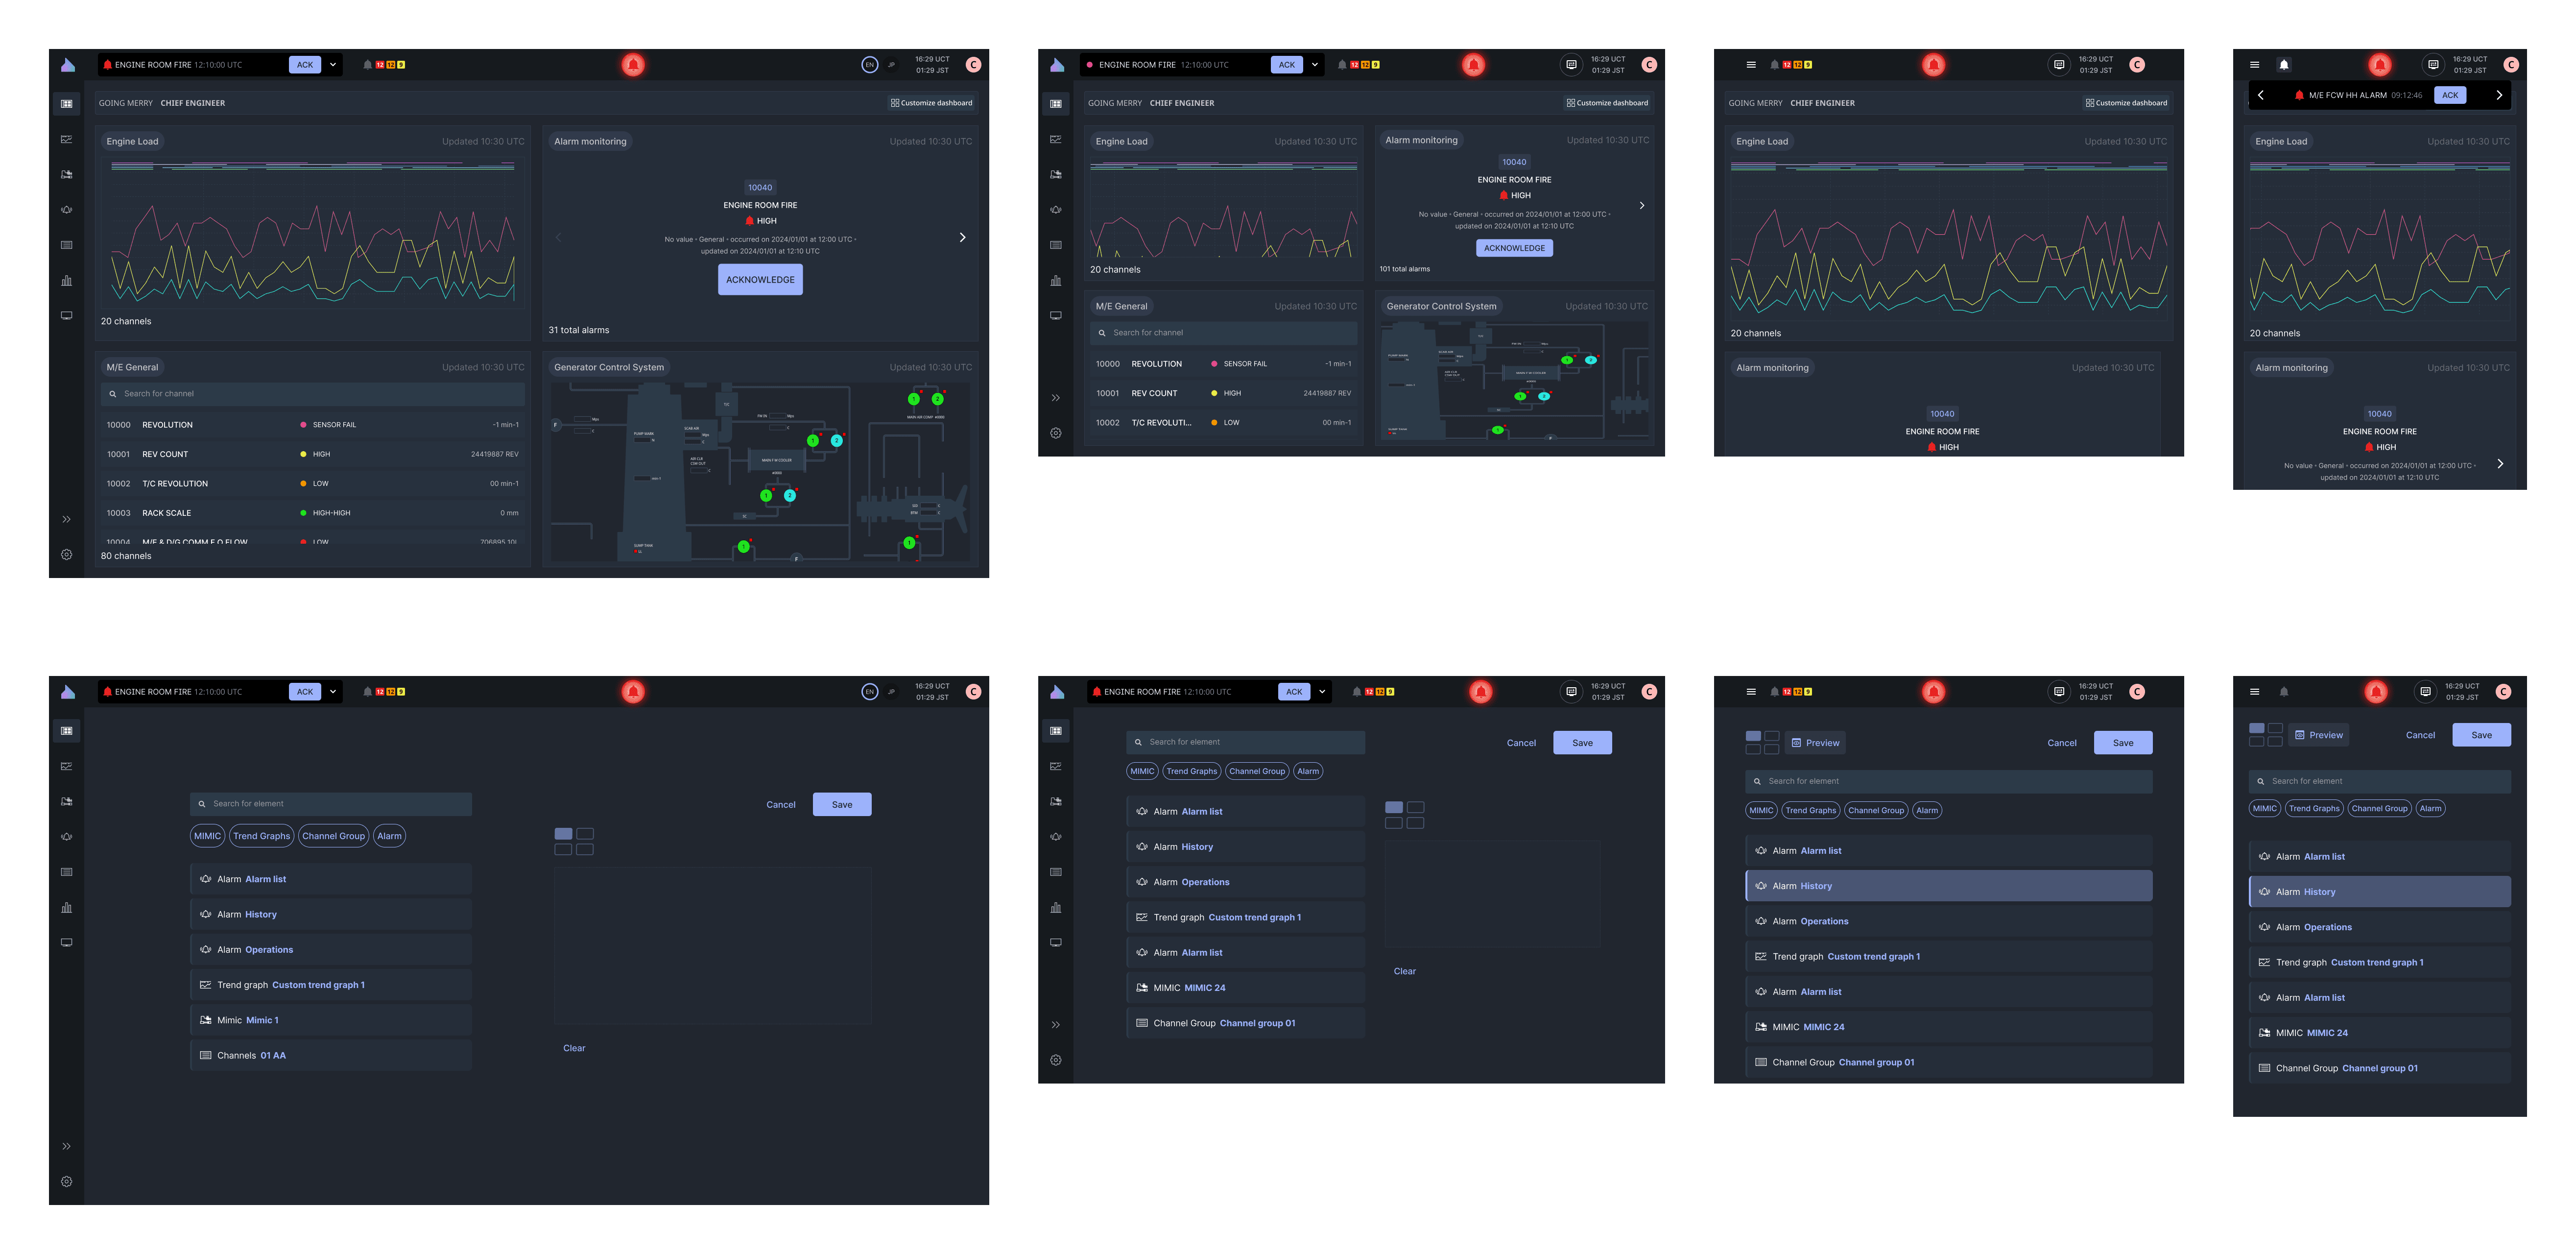Image resolution: width=2576 pixels, height=1254 pixels.
Task: Expand ACK dropdown arrow in the 101-total-alarms dashboard
Action: 1314,65
